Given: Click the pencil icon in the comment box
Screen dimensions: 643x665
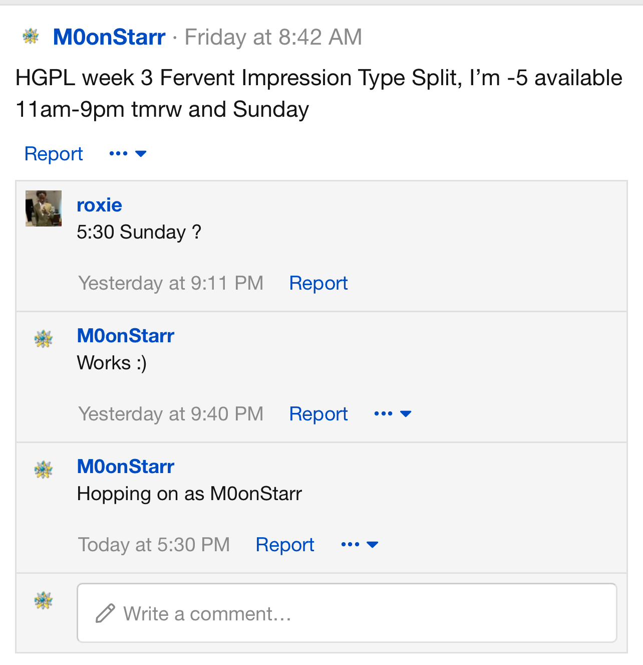Looking at the screenshot, I should (105, 613).
